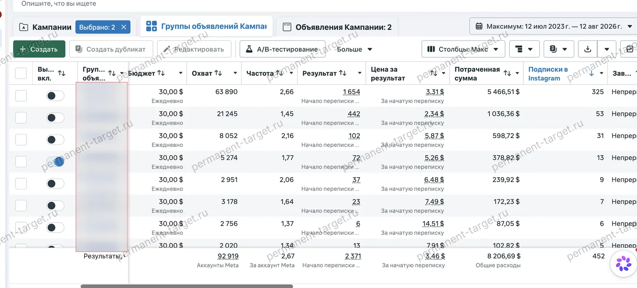Viewport: 637px width, 288px height.
Task: Click sort arrows in Потраченная сумма column
Action: [507, 73]
